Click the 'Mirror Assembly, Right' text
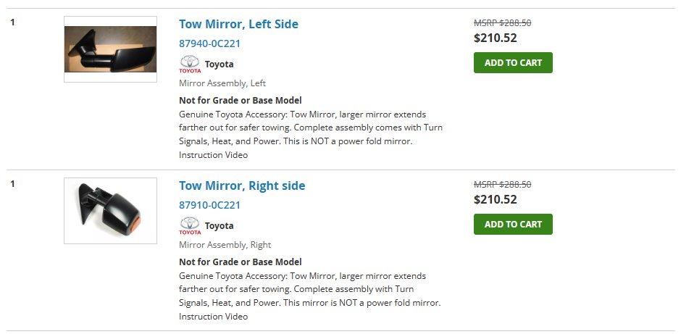This screenshot has height=334, width=681. click(x=225, y=245)
